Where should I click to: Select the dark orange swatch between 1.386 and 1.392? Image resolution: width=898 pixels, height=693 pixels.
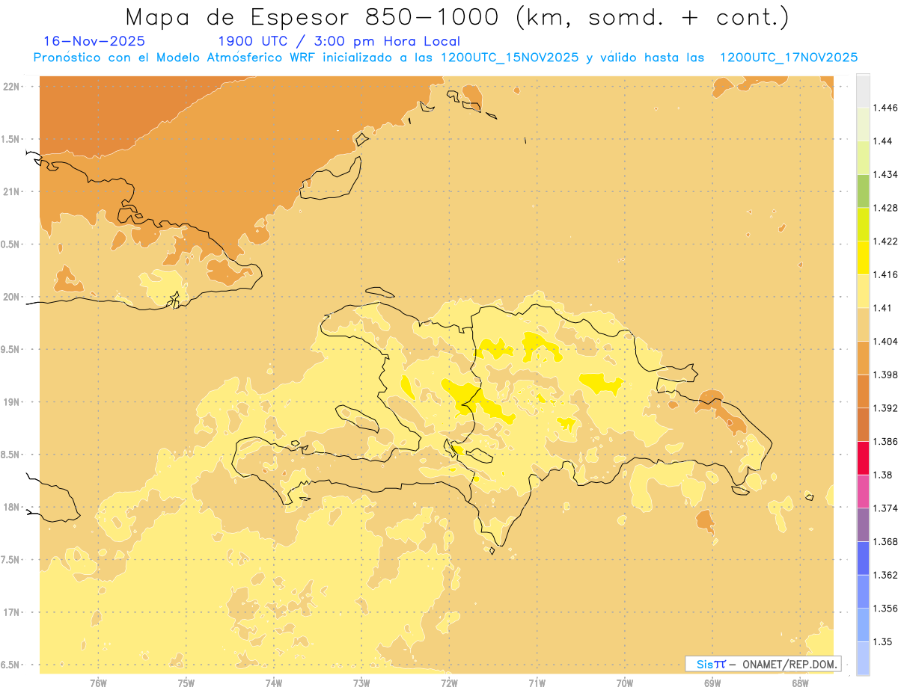click(863, 425)
